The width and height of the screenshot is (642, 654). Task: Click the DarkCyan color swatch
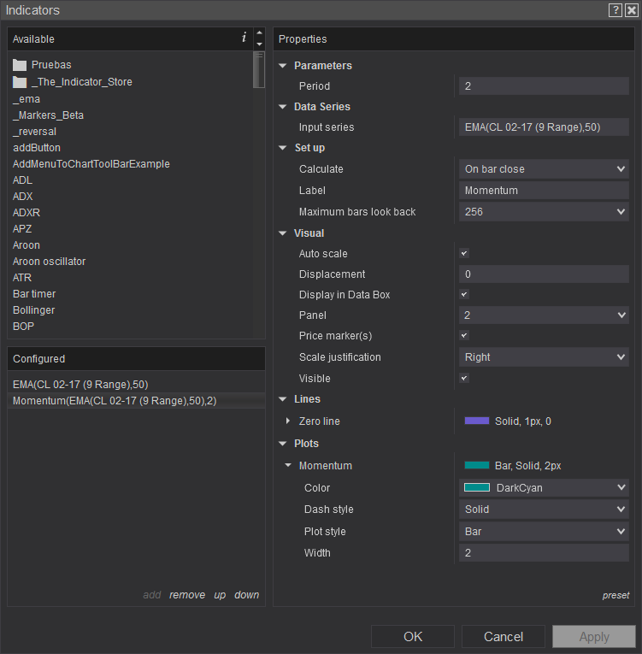476,487
